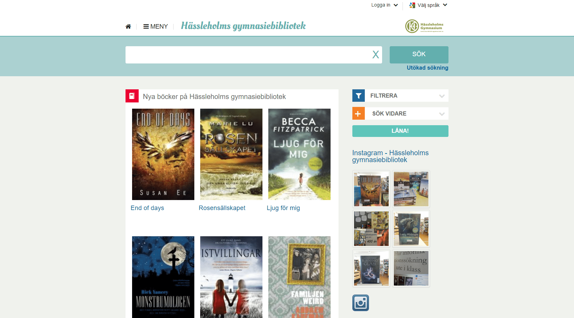Expand the SÖK VIDARE panel chevron
The image size is (574, 318).
click(442, 114)
